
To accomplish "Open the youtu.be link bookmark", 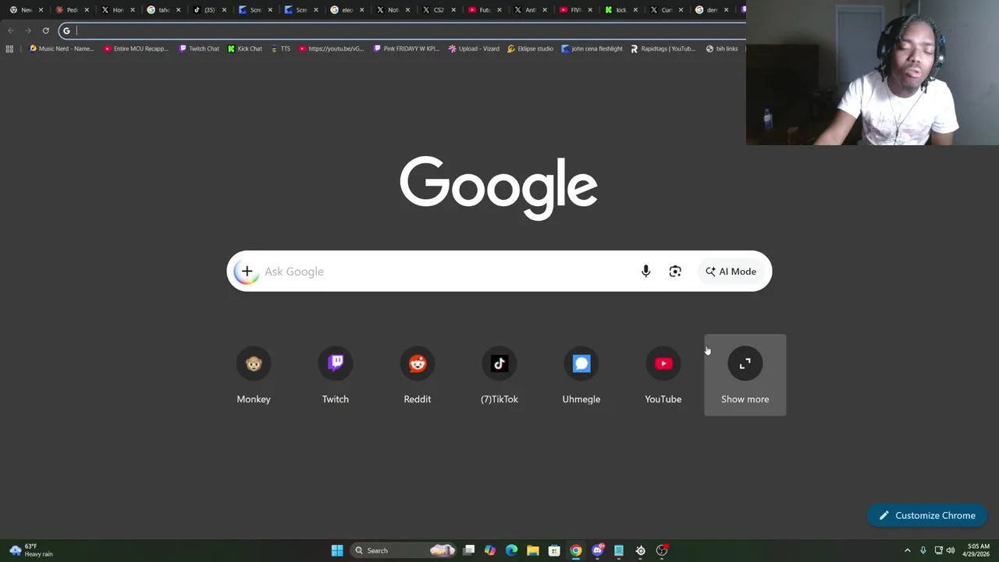I will tap(331, 48).
